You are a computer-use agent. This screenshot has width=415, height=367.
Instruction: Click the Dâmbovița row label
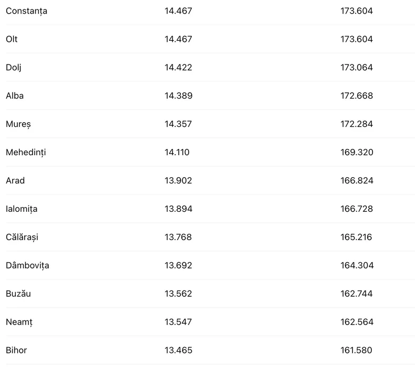(27, 265)
